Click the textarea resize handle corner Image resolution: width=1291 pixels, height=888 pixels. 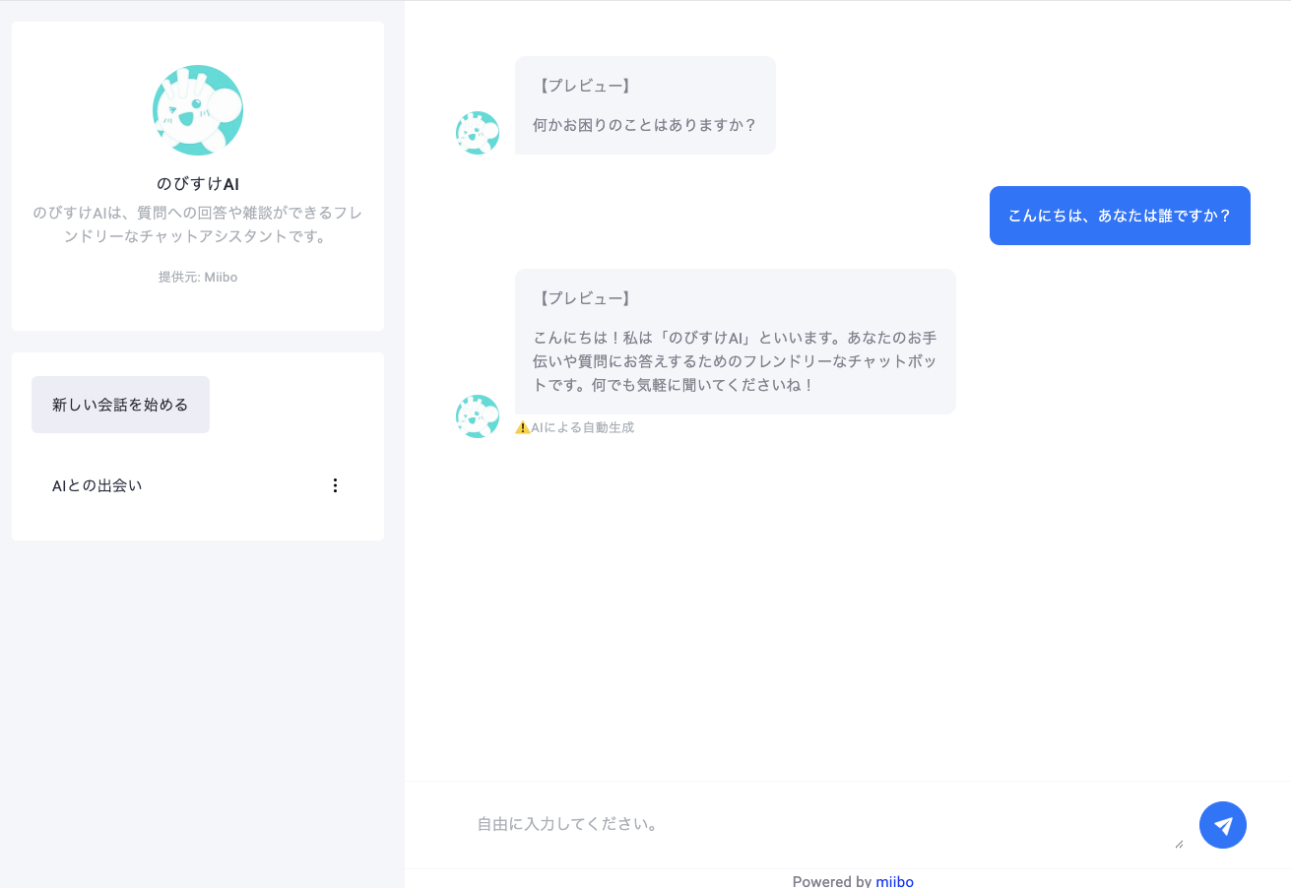coord(1179,844)
